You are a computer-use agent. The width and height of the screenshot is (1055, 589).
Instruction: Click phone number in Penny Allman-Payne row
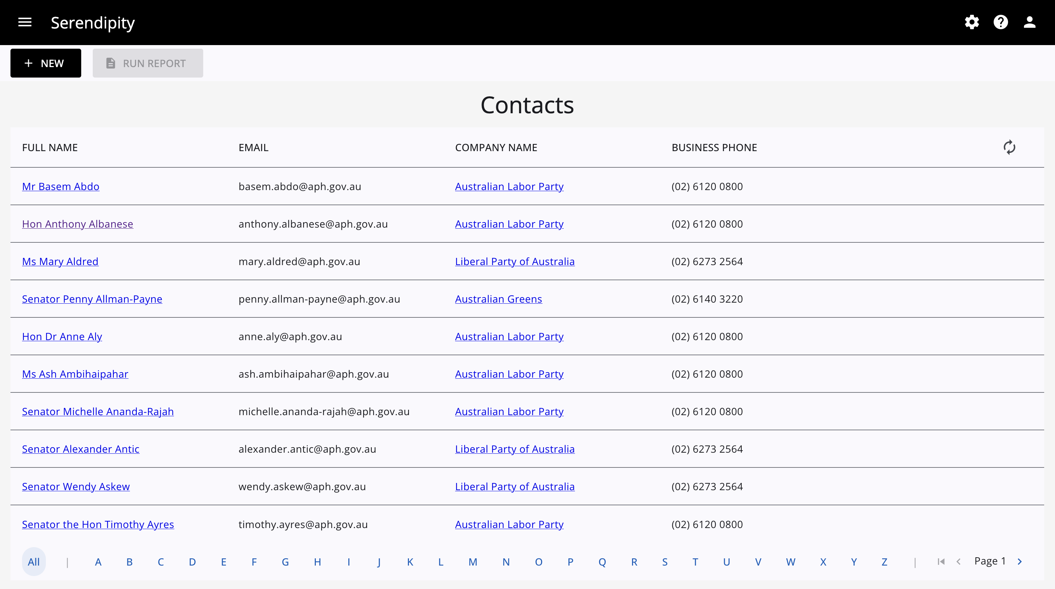(x=707, y=299)
